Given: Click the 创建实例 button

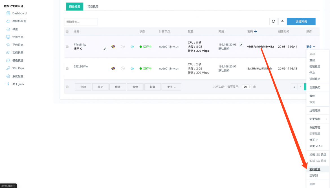Looking at the screenshot, I should [x=301, y=21].
